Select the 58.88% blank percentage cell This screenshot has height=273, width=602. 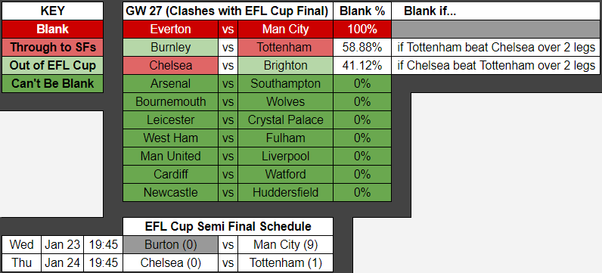[362, 47]
